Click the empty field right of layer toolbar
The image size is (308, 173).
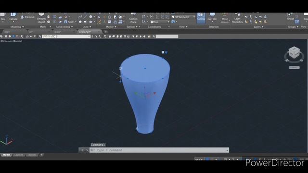pyautogui.click(x=167, y=37)
